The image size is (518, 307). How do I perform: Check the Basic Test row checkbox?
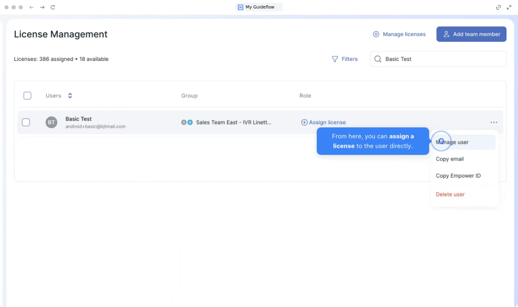[x=26, y=122]
